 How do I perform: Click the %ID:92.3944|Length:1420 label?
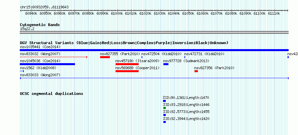pos(186,119)
